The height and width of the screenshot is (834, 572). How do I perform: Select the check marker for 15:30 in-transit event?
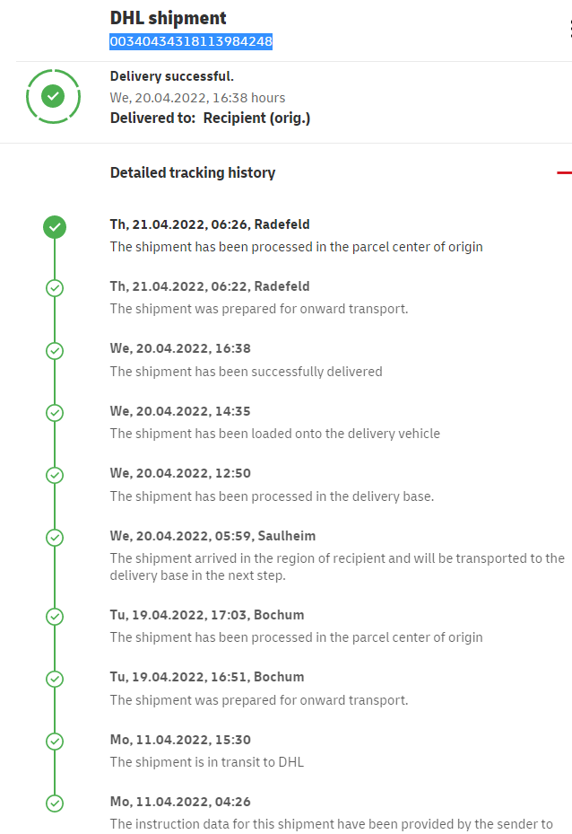55,742
